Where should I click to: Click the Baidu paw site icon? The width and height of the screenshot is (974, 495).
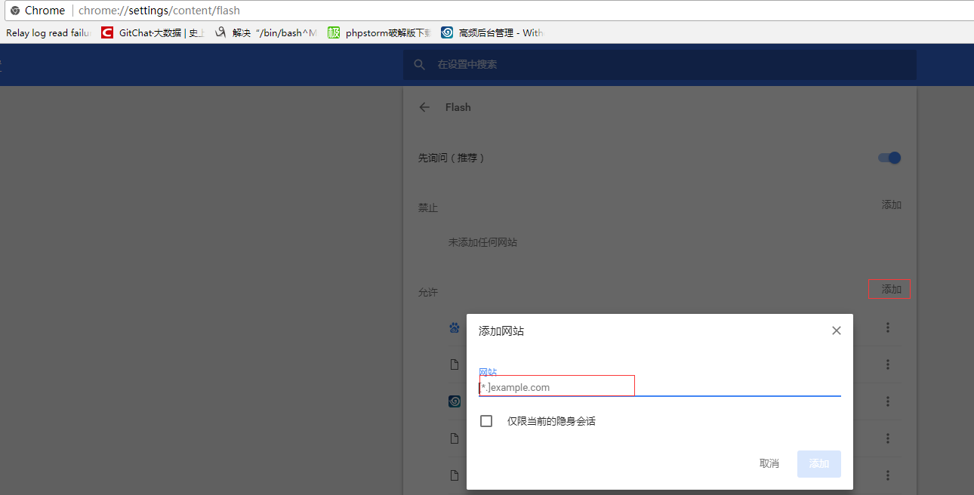pos(455,327)
